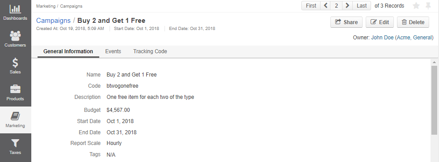Open the Marketing book icon
This screenshot has height=162, width=439.
point(15,116)
